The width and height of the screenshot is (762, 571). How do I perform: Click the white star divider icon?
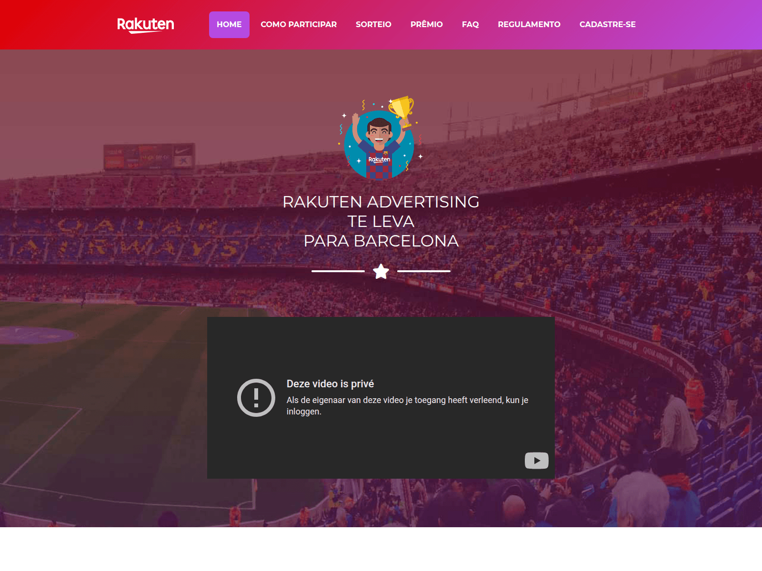381,271
